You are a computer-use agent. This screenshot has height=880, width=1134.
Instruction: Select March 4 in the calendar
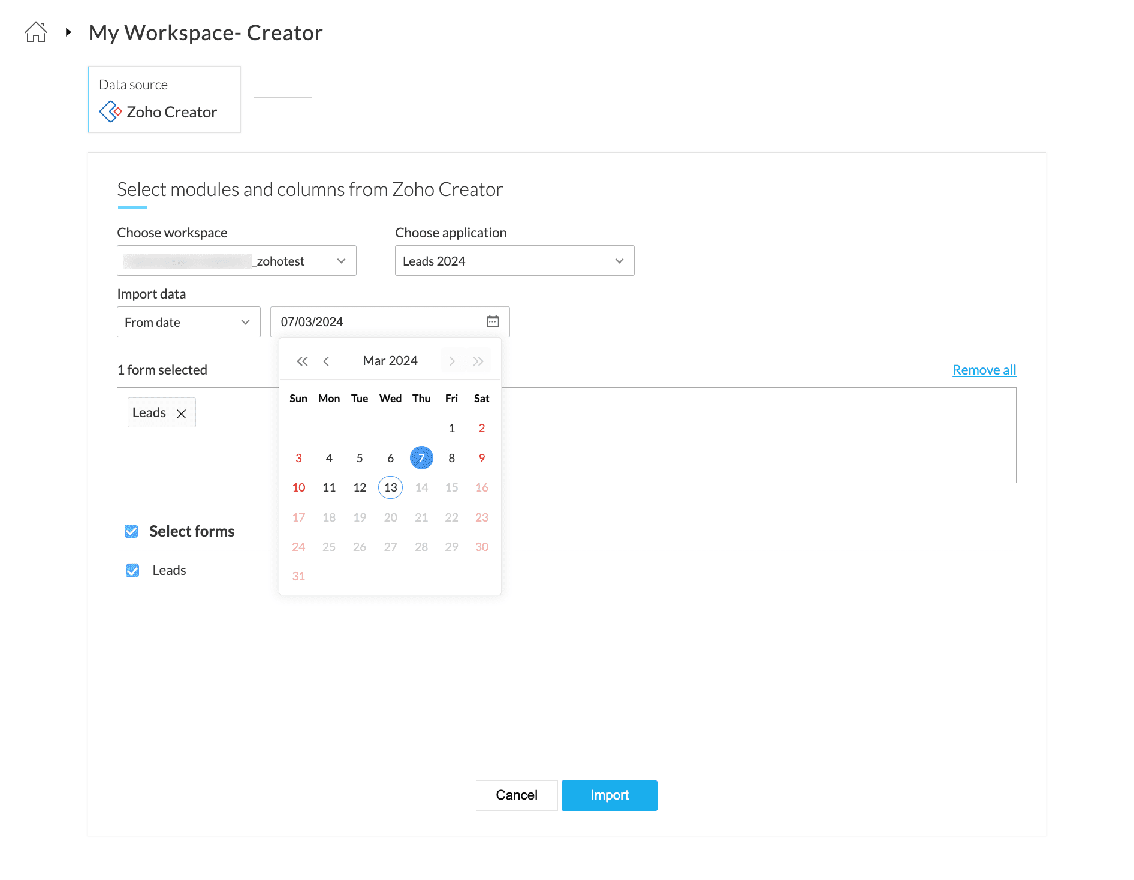point(329,458)
